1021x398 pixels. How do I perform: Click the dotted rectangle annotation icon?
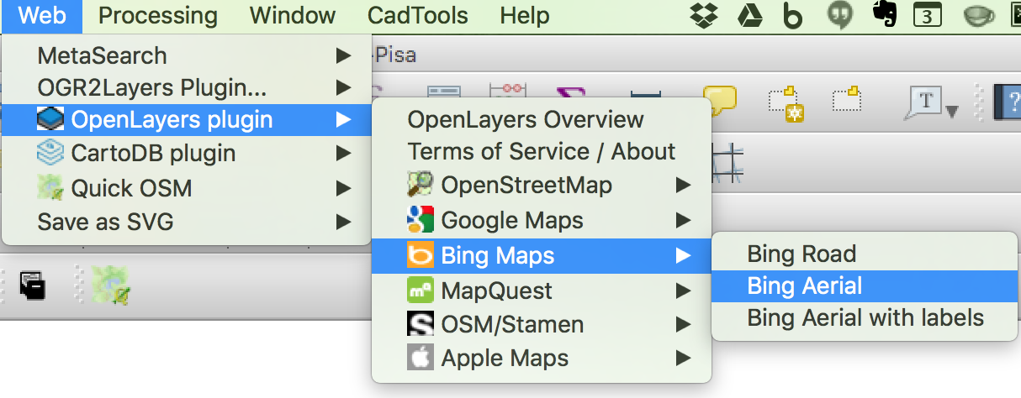tap(848, 98)
